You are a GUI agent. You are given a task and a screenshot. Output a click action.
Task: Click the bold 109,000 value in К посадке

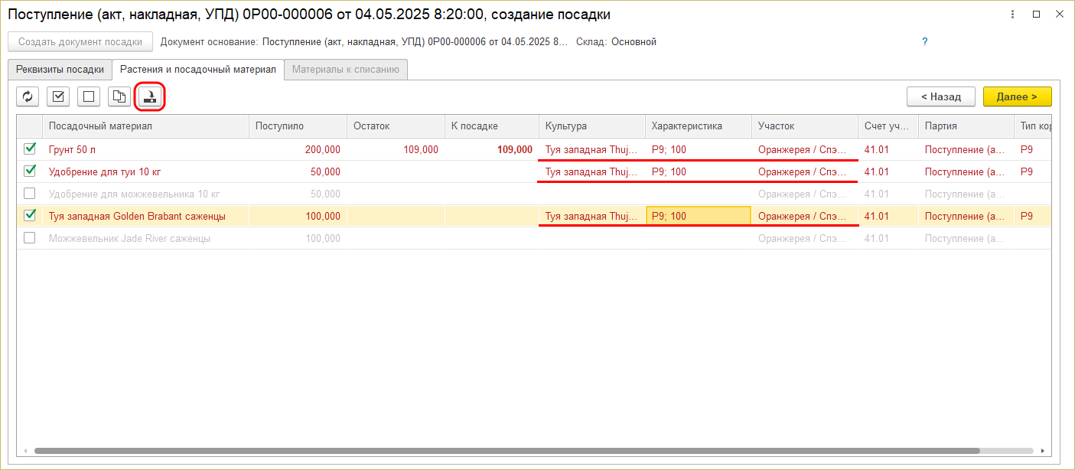coord(514,149)
